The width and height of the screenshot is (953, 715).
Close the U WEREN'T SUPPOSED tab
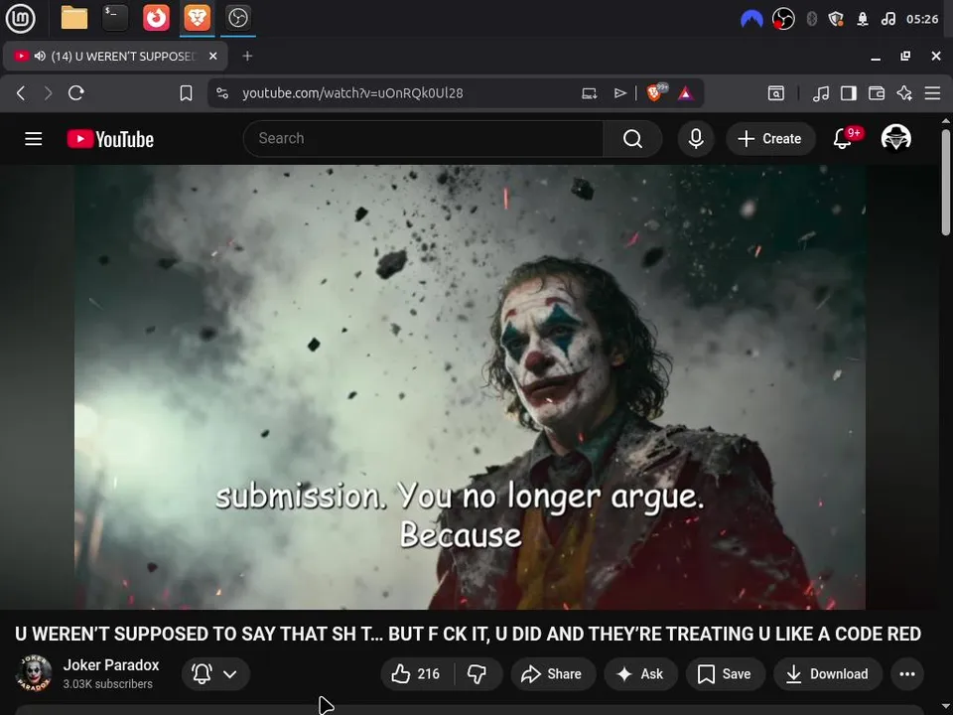[212, 56]
